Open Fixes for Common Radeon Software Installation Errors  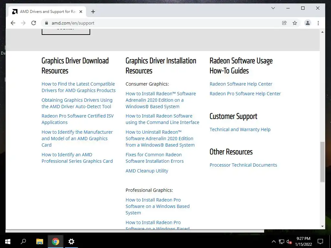click(155, 158)
